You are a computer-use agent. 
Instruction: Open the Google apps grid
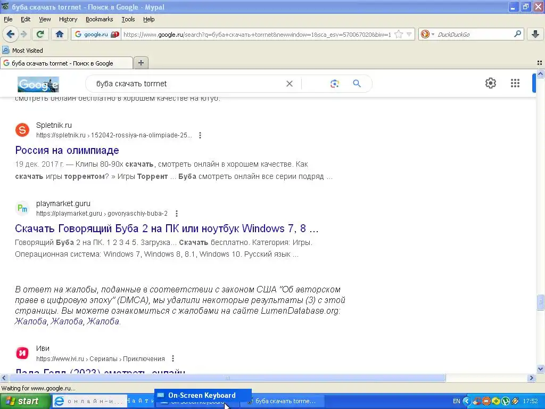pos(515,83)
